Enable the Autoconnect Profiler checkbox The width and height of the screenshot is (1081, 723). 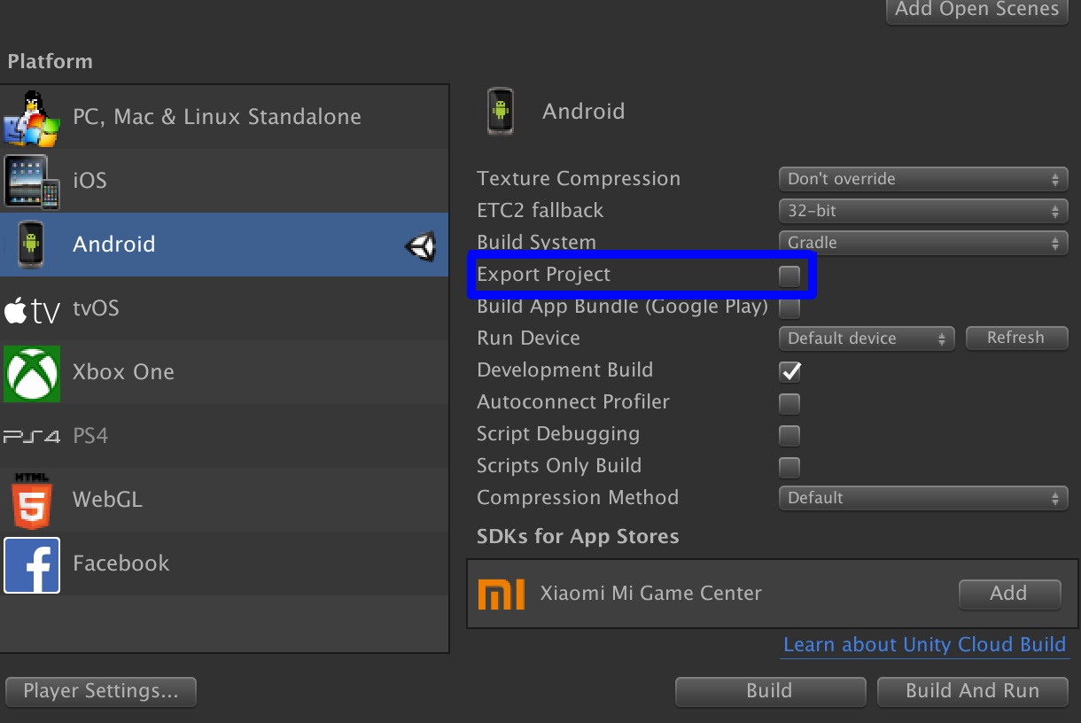point(789,403)
